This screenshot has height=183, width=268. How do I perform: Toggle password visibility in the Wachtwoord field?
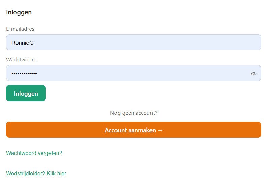pos(254,74)
